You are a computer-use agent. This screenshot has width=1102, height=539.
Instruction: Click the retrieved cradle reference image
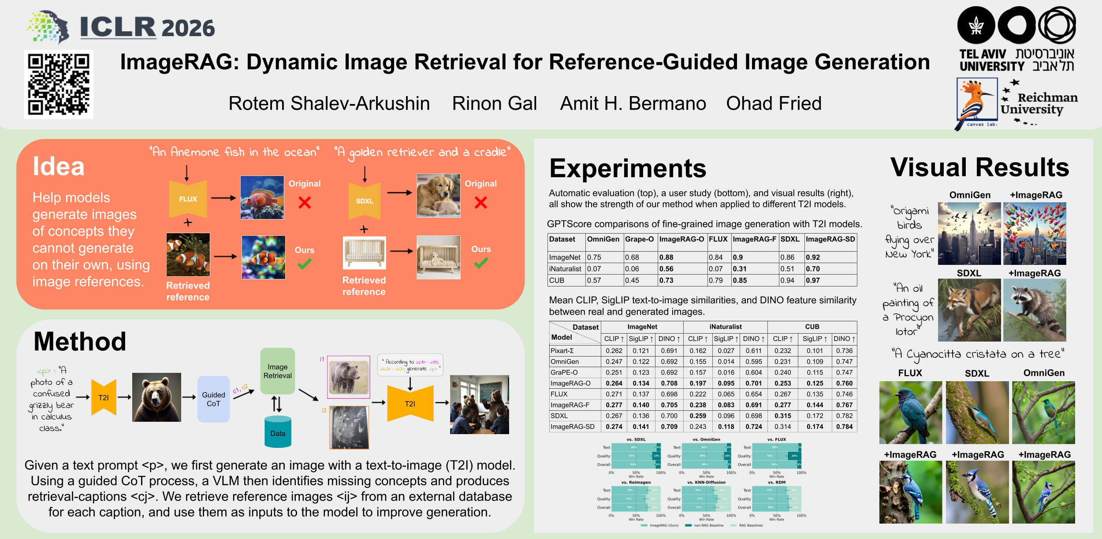[364, 253]
